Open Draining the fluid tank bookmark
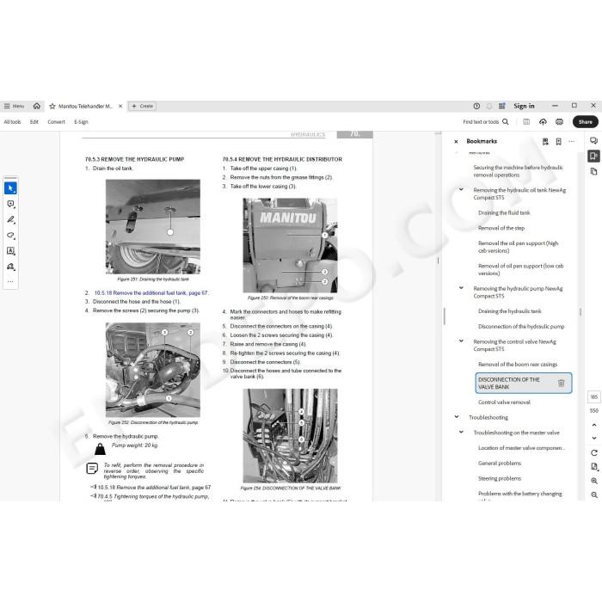The width and height of the screenshot is (602, 602). click(x=504, y=212)
